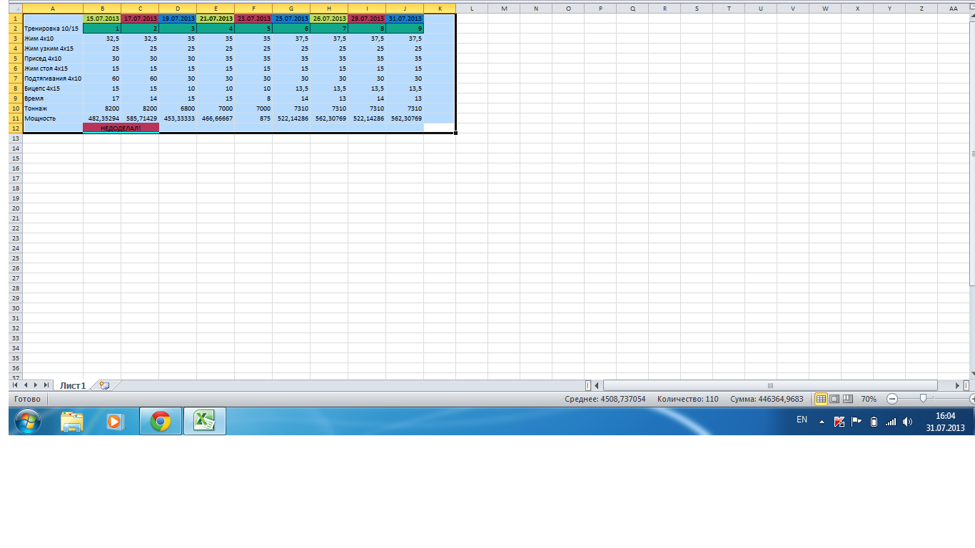Select column B header
Screen dimensions: 975x548
click(101, 8)
